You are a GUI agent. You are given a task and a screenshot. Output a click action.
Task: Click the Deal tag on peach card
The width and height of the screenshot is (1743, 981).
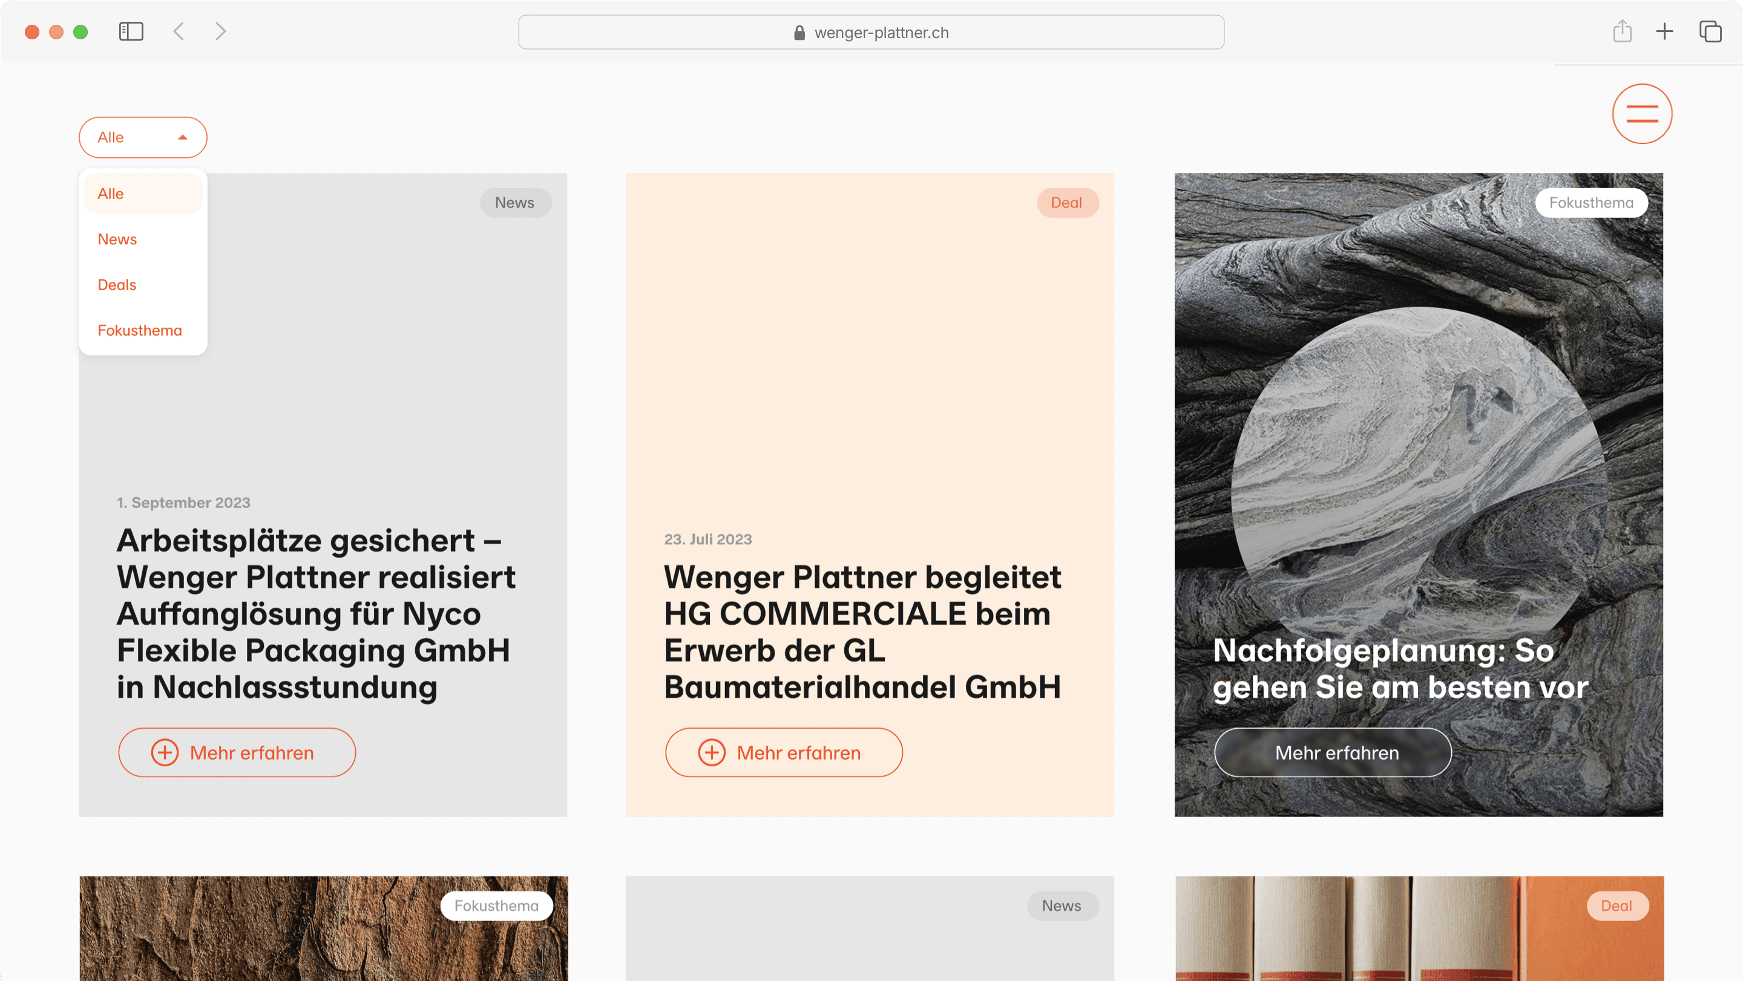1066,203
